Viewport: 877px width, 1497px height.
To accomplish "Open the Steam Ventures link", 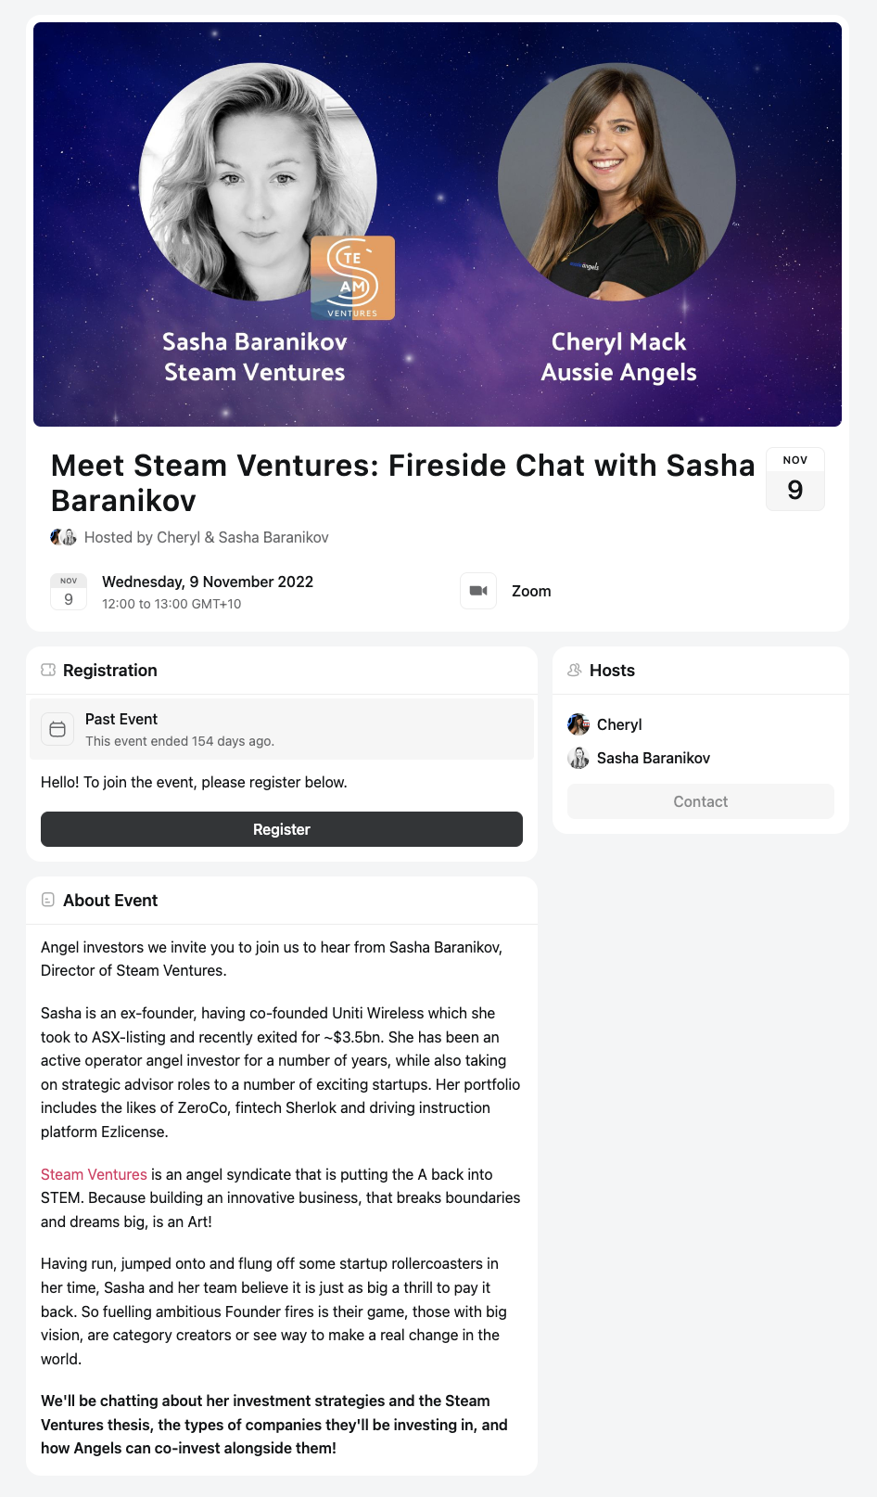I will pos(94,1174).
